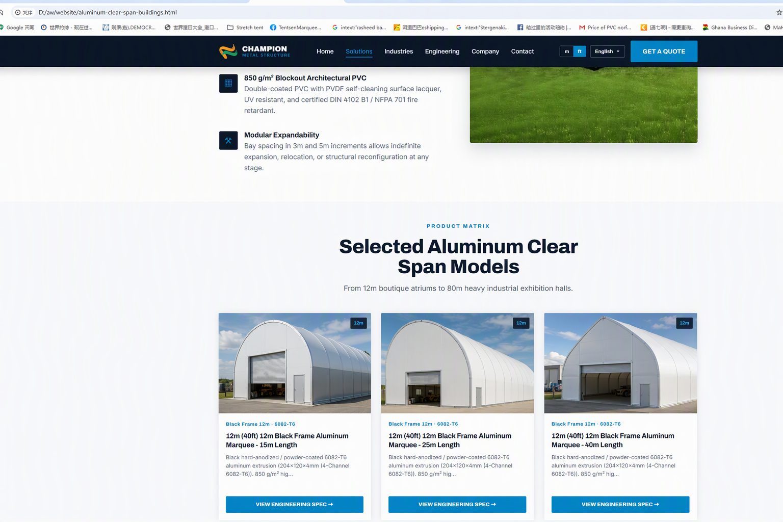View engineering spec for 25m Length marquee
Image resolution: width=783 pixels, height=522 pixels.
457,504
